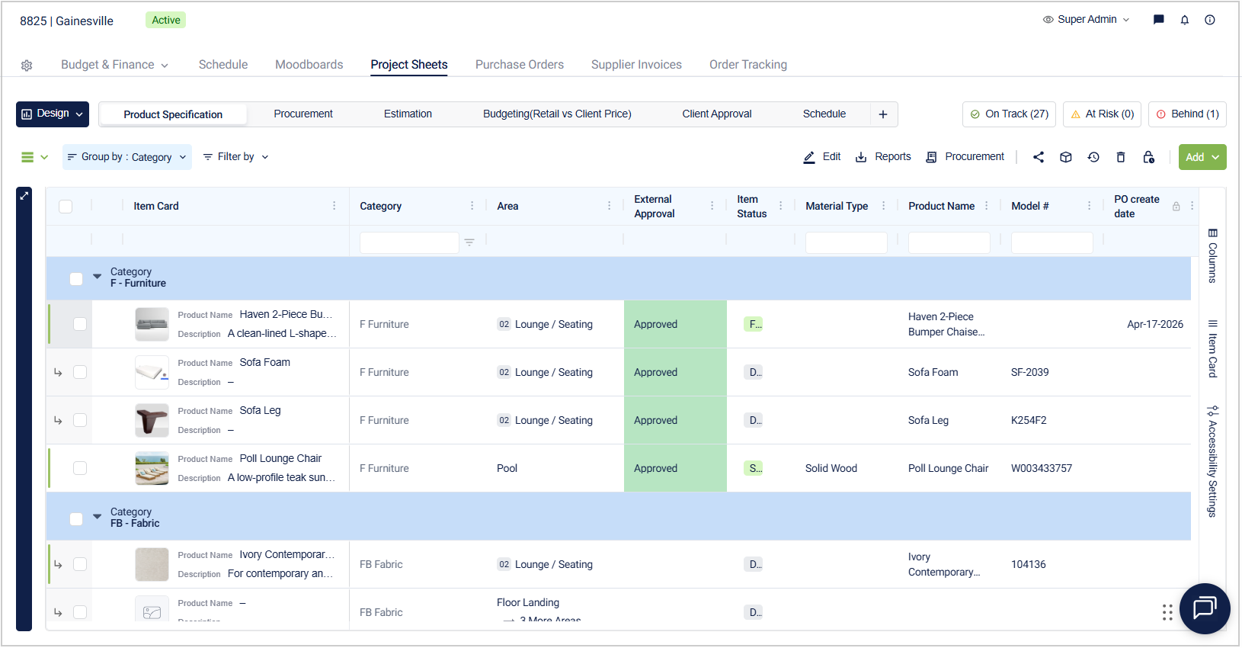Open the Item Card side panel

[x=1212, y=349]
